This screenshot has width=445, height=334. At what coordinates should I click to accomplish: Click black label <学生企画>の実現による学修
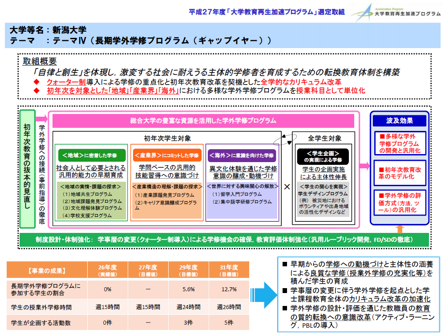coord(323,156)
